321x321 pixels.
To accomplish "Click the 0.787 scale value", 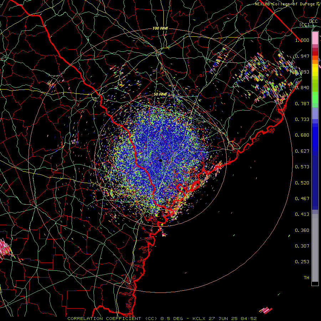I will tap(302, 103).
